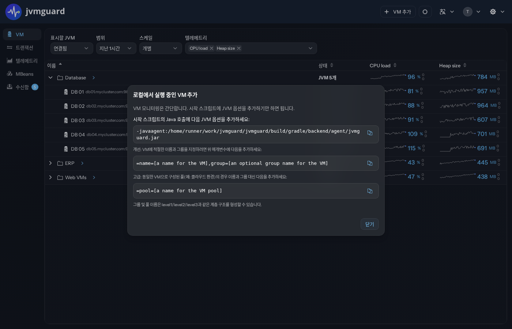512x329 pixels.
Task: Copy the name and group parameter snippet
Action: pos(370,163)
